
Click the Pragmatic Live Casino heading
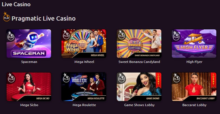(x=43, y=19)
